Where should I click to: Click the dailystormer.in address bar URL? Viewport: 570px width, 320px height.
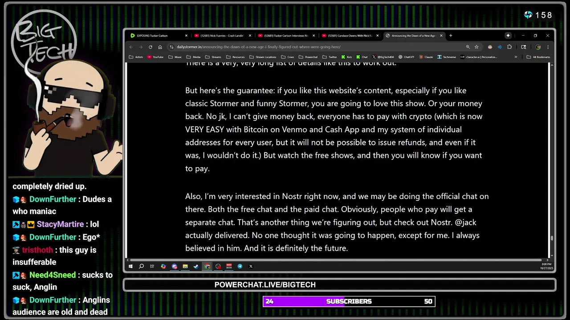(258, 47)
